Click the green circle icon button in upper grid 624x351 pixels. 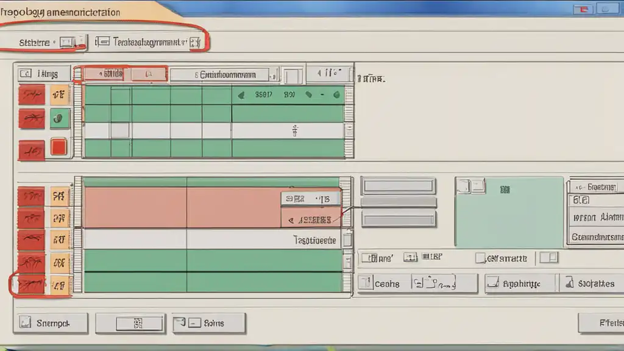coord(59,119)
